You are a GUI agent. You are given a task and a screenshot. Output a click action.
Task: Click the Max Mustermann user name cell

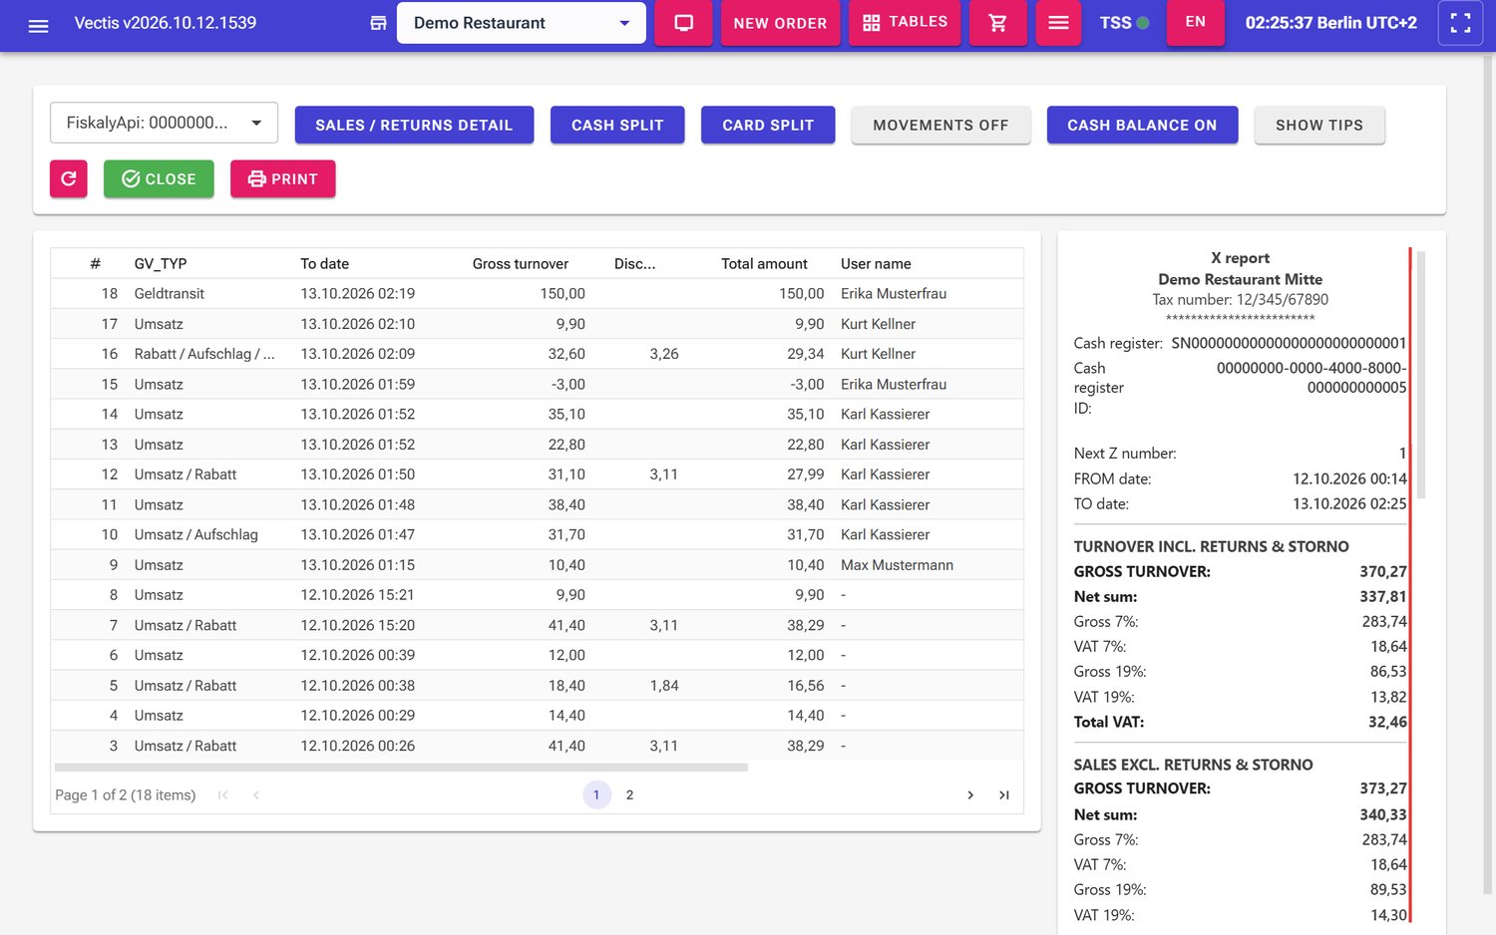(897, 565)
